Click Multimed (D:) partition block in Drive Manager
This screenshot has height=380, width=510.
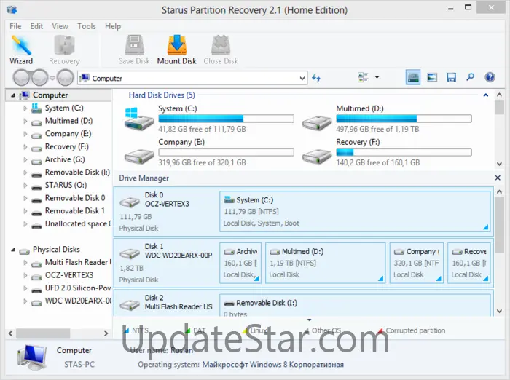(x=325, y=263)
